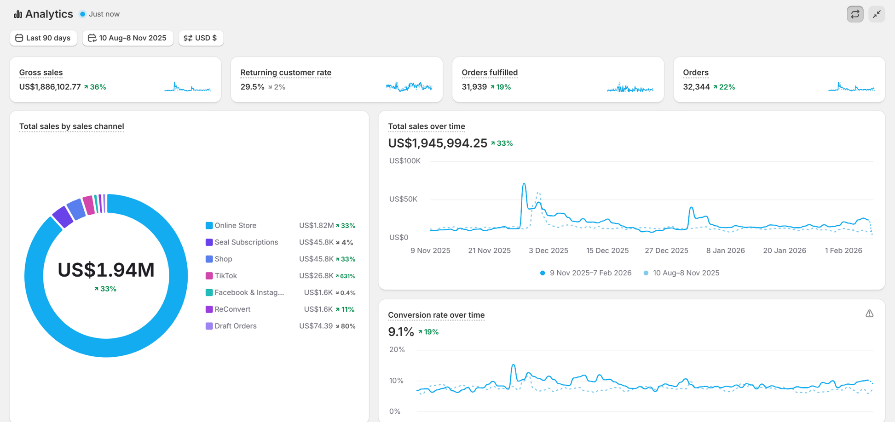Click the Returning customer rate sparkline
The image size is (895, 422).
[409, 86]
